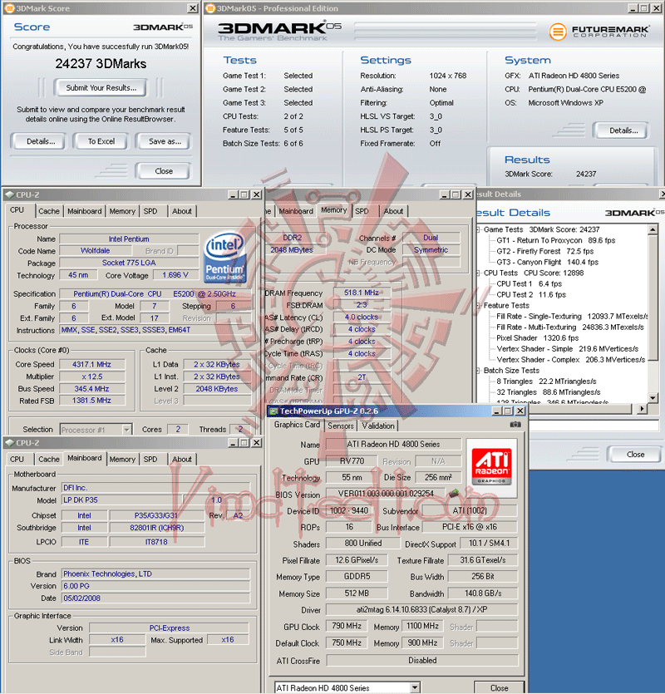Click the Intel Pentium logo in CPU-Z
The width and height of the screenshot is (665, 694).
[224, 258]
